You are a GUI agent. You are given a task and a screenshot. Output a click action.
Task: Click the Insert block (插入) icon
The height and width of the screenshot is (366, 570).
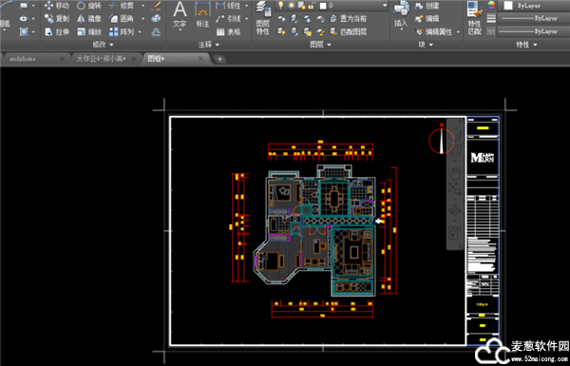401,15
